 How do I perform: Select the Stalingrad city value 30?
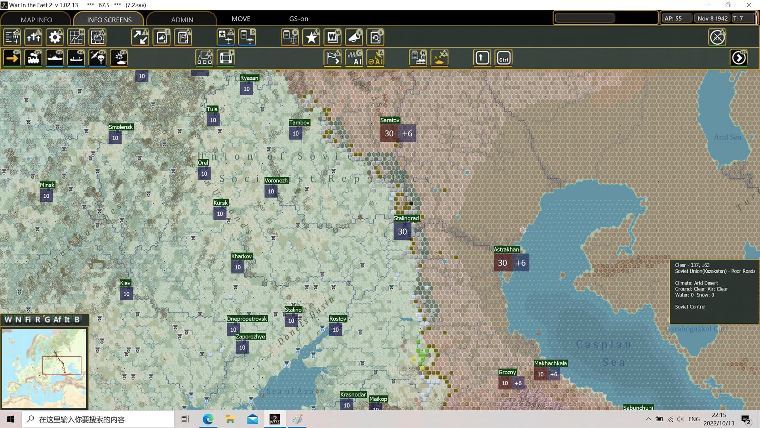(x=402, y=231)
